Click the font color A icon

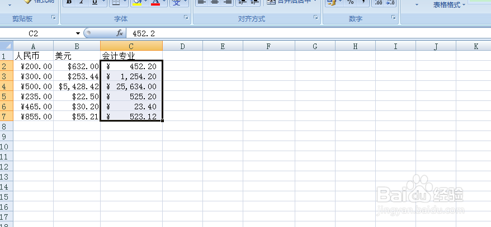click(x=155, y=2)
